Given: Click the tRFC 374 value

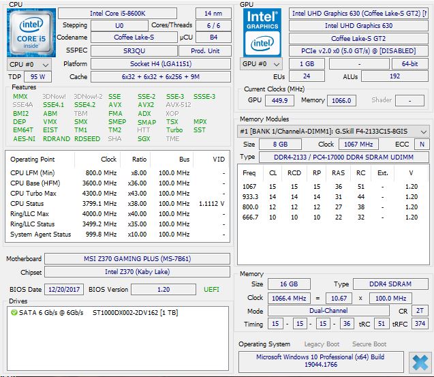Looking at the screenshot, I should point(420,324).
